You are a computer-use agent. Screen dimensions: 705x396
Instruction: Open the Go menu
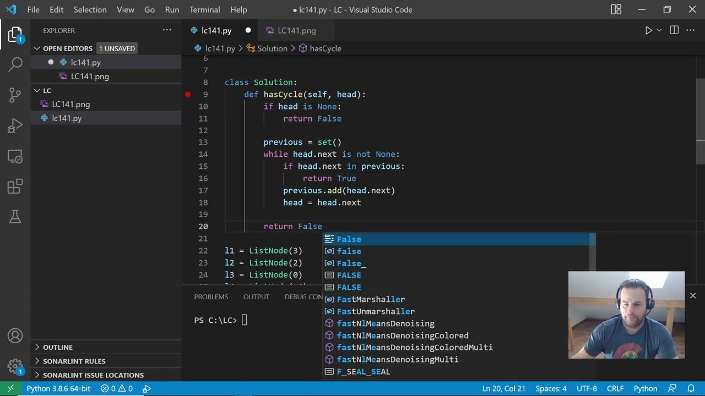point(149,9)
